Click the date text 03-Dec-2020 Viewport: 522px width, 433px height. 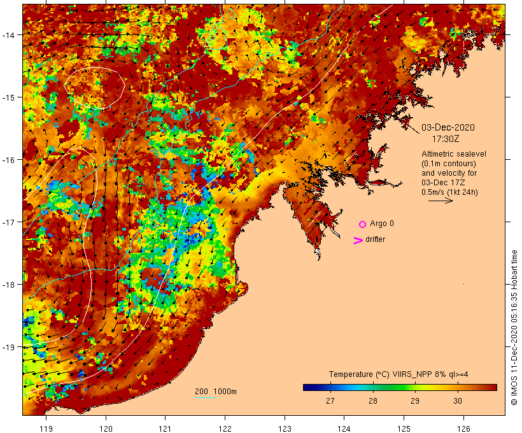(448, 127)
